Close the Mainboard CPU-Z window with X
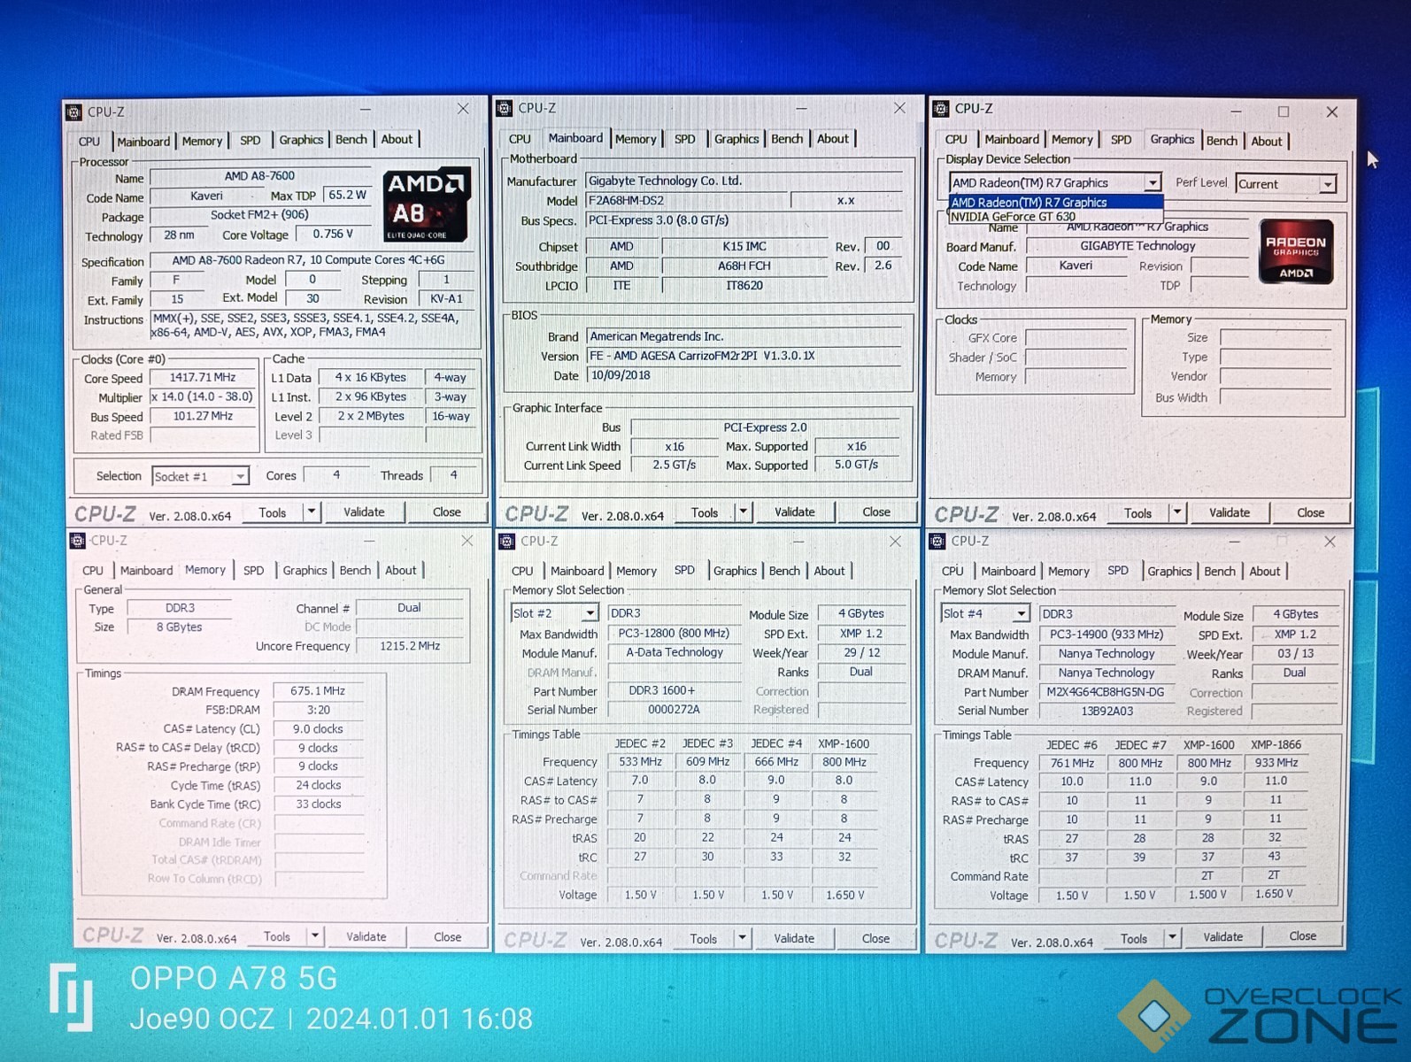Image resolution: width=1411 pixels, height=1062 pixels. click(899, 108)
